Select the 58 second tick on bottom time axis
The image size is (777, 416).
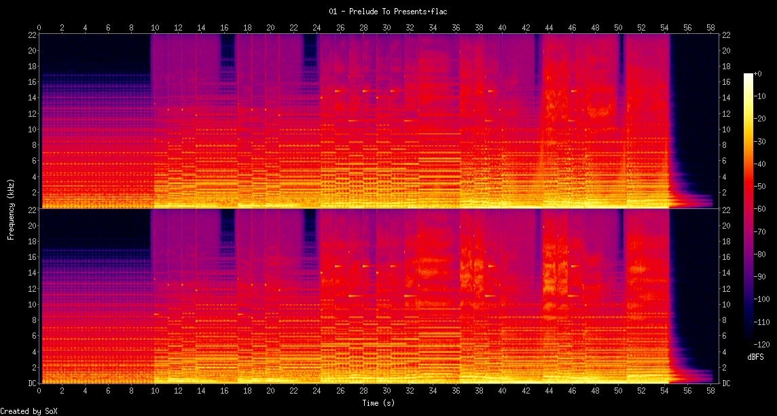(x=710, y=392)
